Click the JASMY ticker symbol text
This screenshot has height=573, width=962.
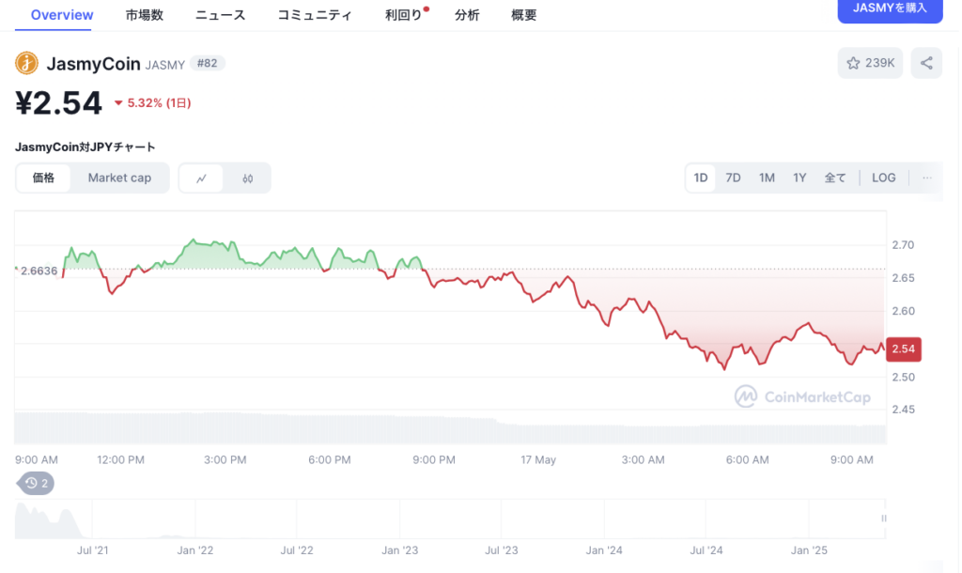(165, 65)
